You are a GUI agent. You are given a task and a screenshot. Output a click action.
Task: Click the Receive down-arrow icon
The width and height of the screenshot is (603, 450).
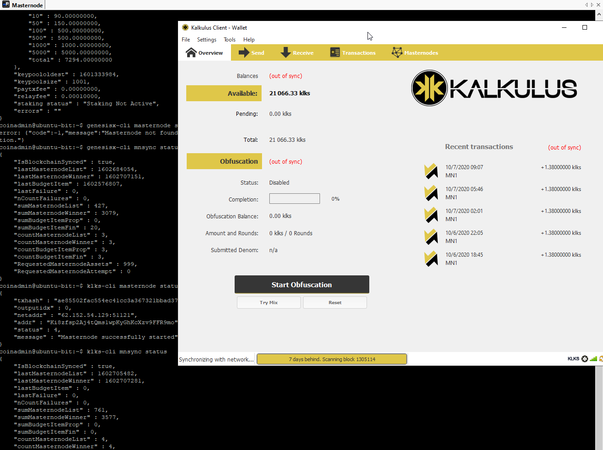(286, 53)
